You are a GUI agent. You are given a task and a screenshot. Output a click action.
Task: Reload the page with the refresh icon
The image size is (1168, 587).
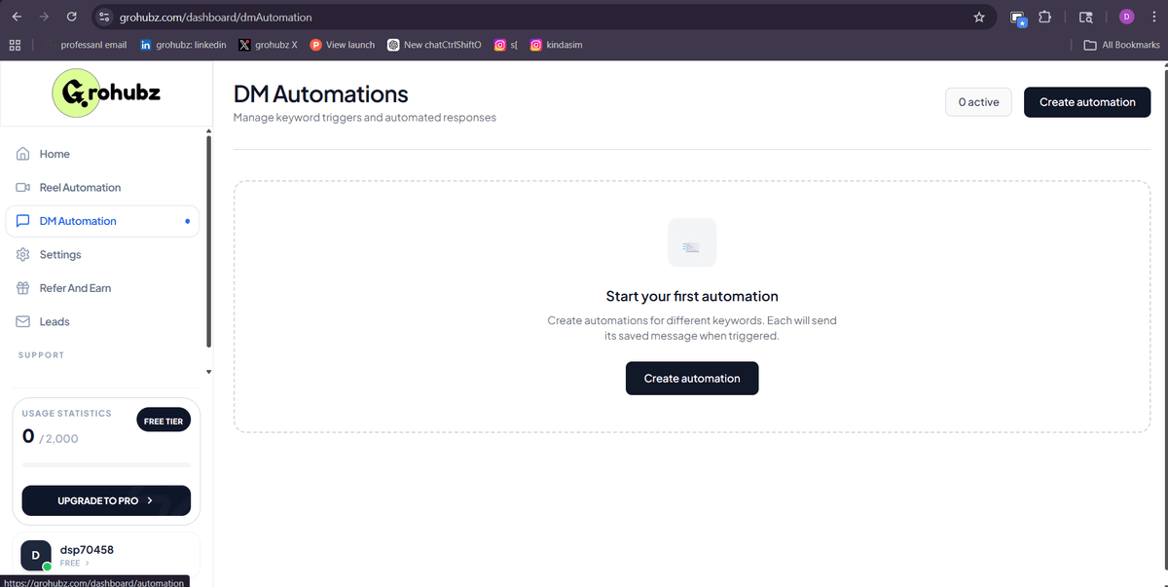pyautogui.click(x=71, y=17)
